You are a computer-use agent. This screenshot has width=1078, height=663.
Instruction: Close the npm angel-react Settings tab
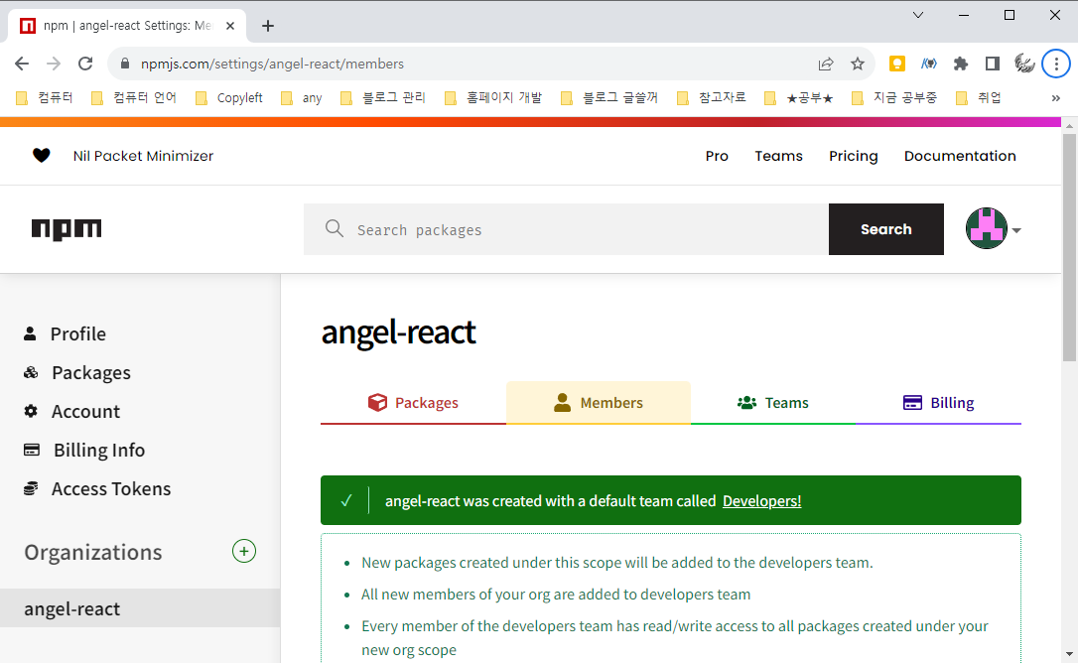[x=230, y=26]
